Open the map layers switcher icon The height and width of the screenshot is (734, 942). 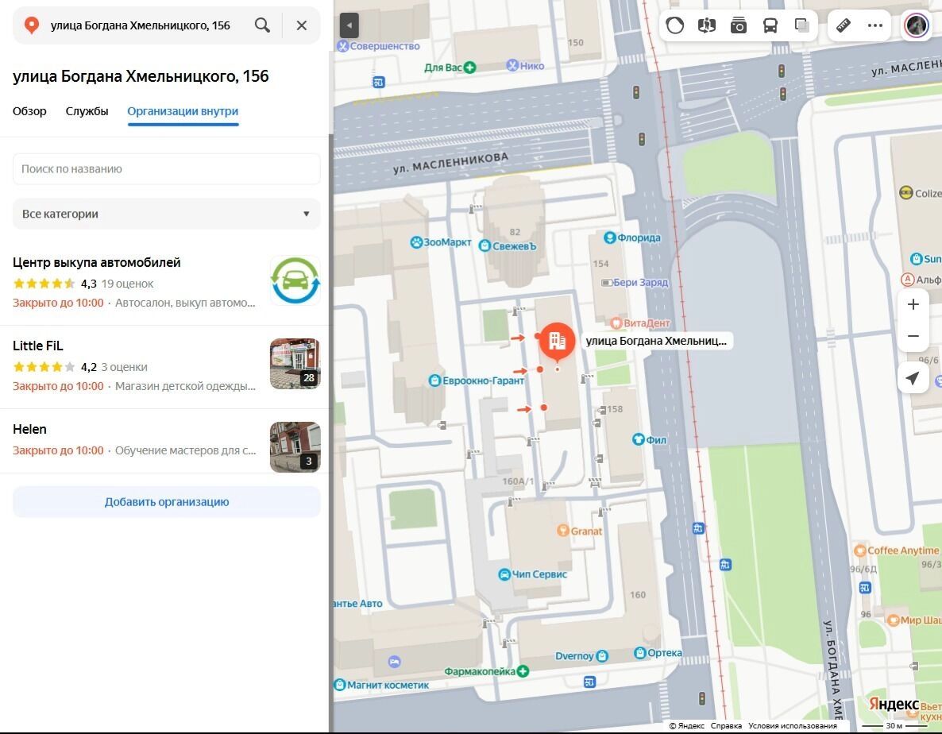(x=802, y=25)
